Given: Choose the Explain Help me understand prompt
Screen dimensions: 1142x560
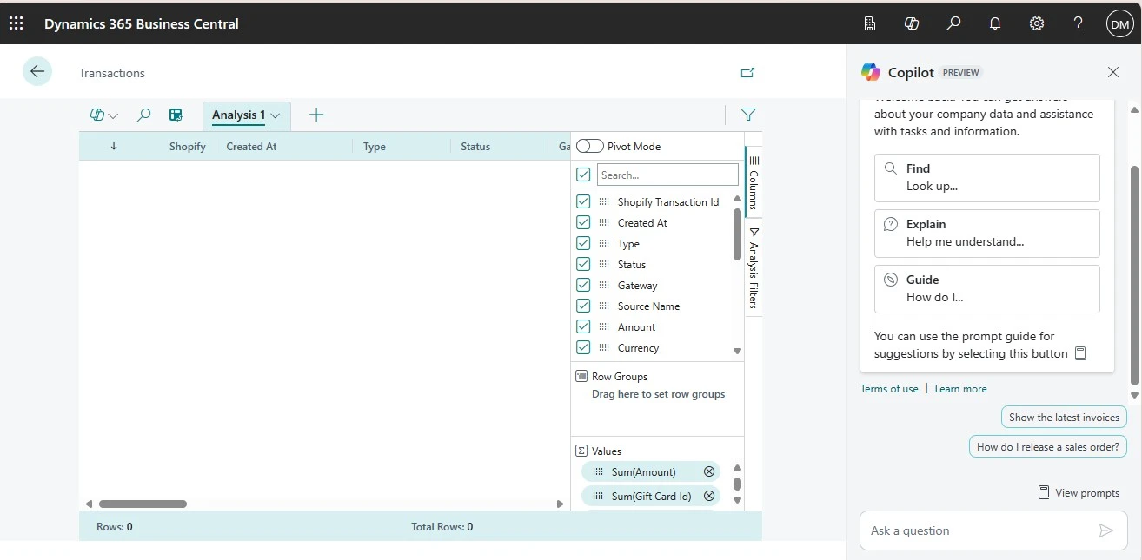Looking at the screenshot, I should 987,233.
